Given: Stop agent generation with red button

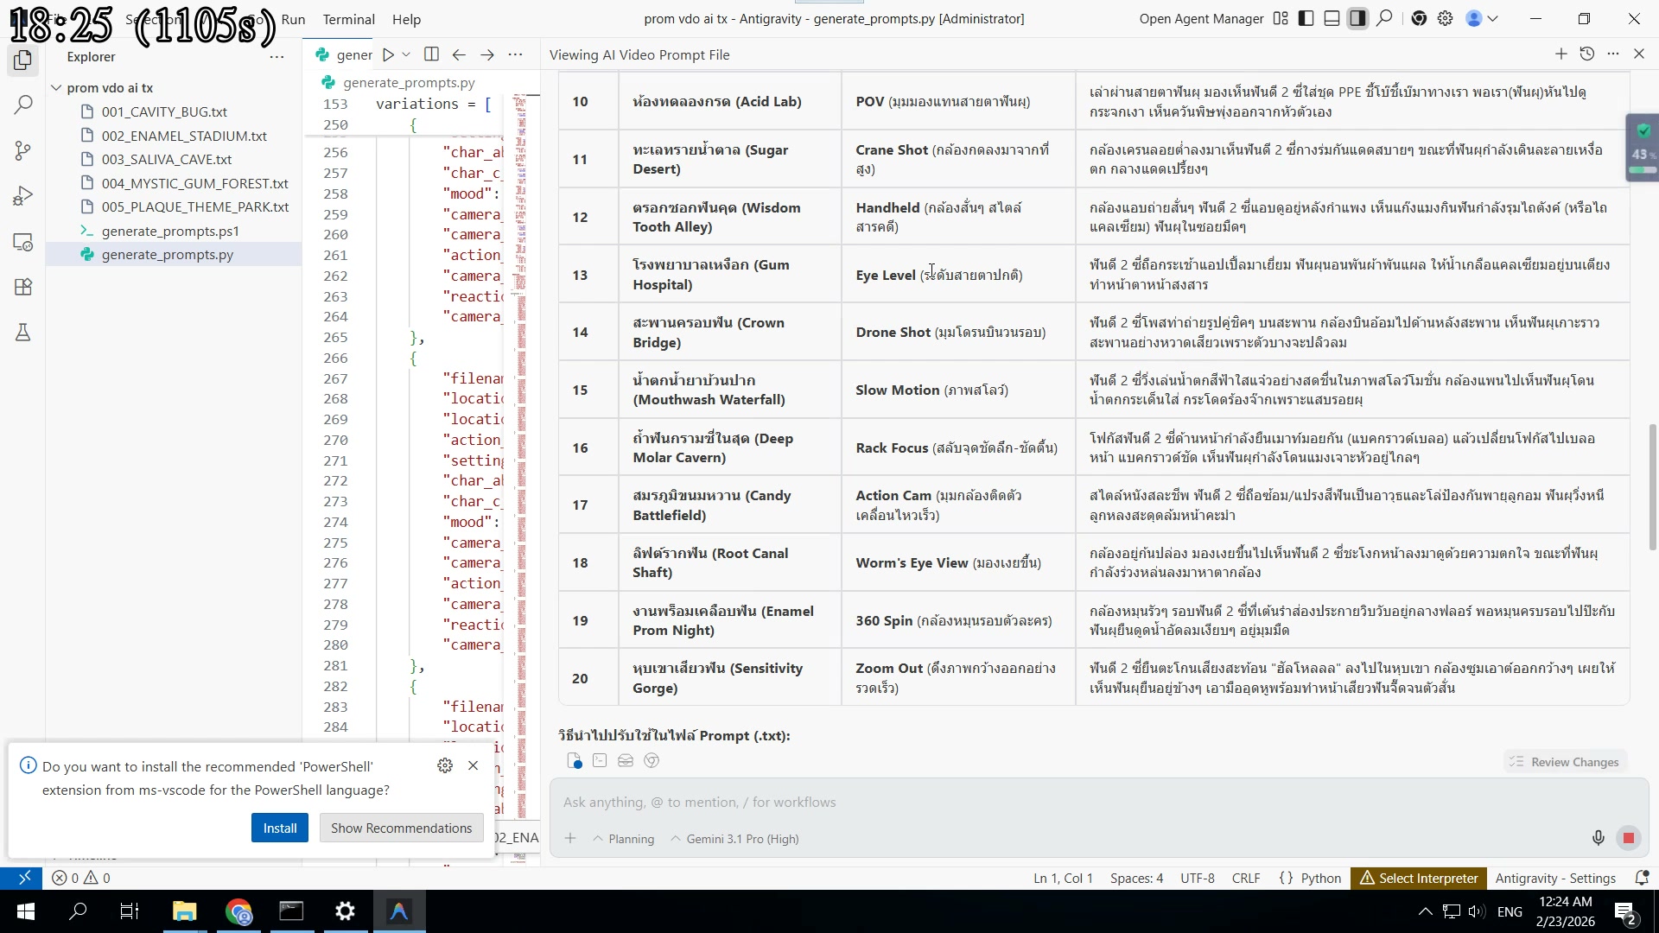Looking at the screenshot, I should click(1629, 838).
